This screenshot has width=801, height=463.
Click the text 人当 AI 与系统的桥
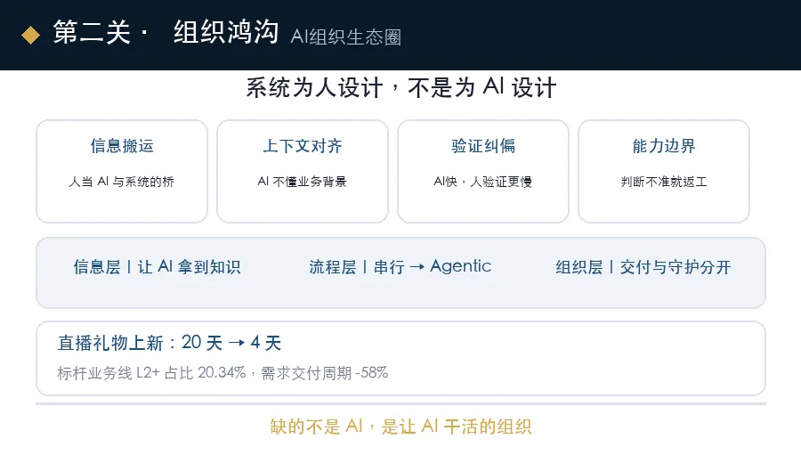click(122, 182)
